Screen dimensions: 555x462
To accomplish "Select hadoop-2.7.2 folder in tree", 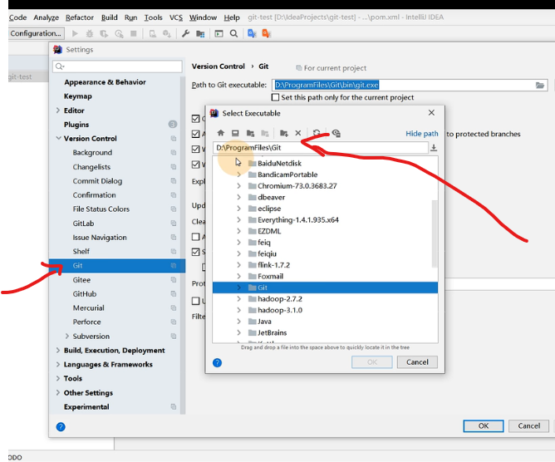I will [280, 299].
